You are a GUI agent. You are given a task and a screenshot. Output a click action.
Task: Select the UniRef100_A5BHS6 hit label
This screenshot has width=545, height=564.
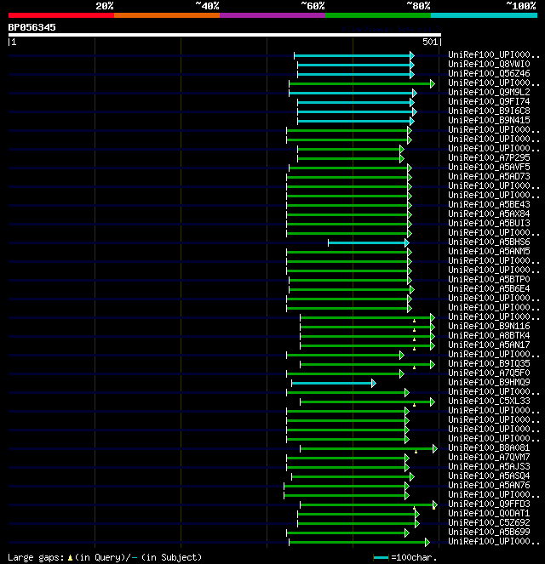[x=489, y=242]
